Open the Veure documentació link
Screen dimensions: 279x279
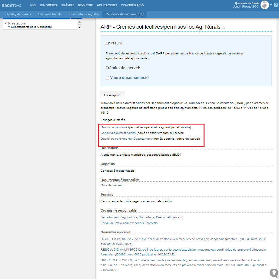coord(129,78)
